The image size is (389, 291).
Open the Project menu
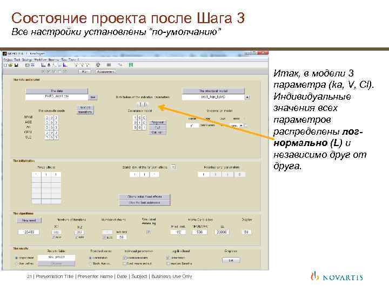coord(8,60)
